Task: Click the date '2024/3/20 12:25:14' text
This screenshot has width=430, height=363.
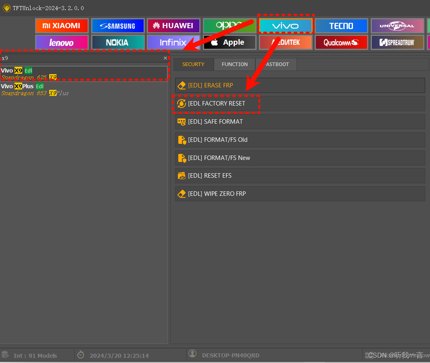Action: pos(119,356)
